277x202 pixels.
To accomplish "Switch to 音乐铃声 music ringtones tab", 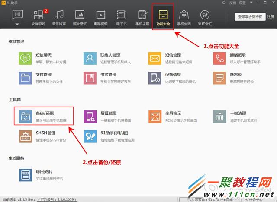I will click(59, 18).
